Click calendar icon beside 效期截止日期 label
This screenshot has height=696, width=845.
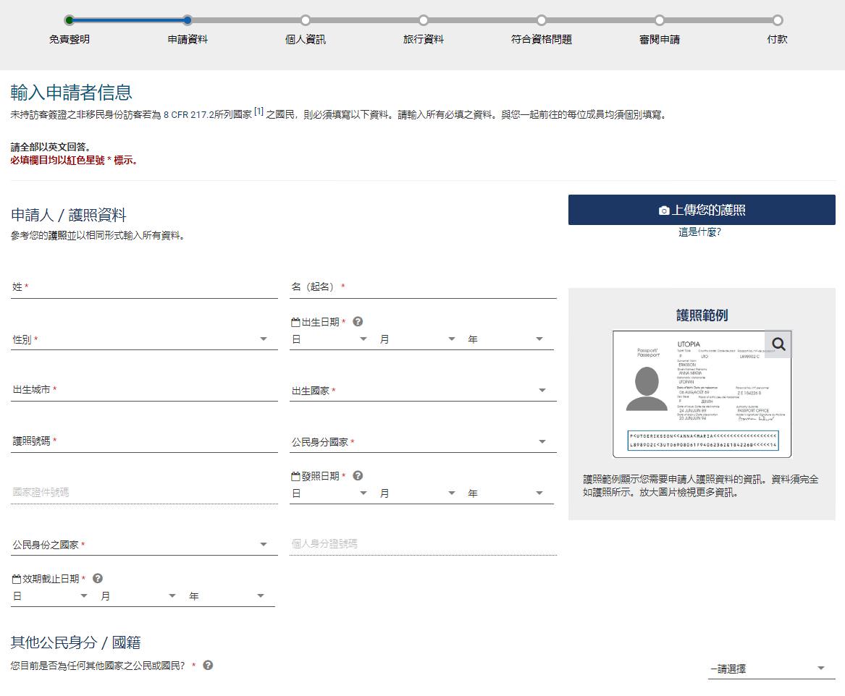[17, 580]
